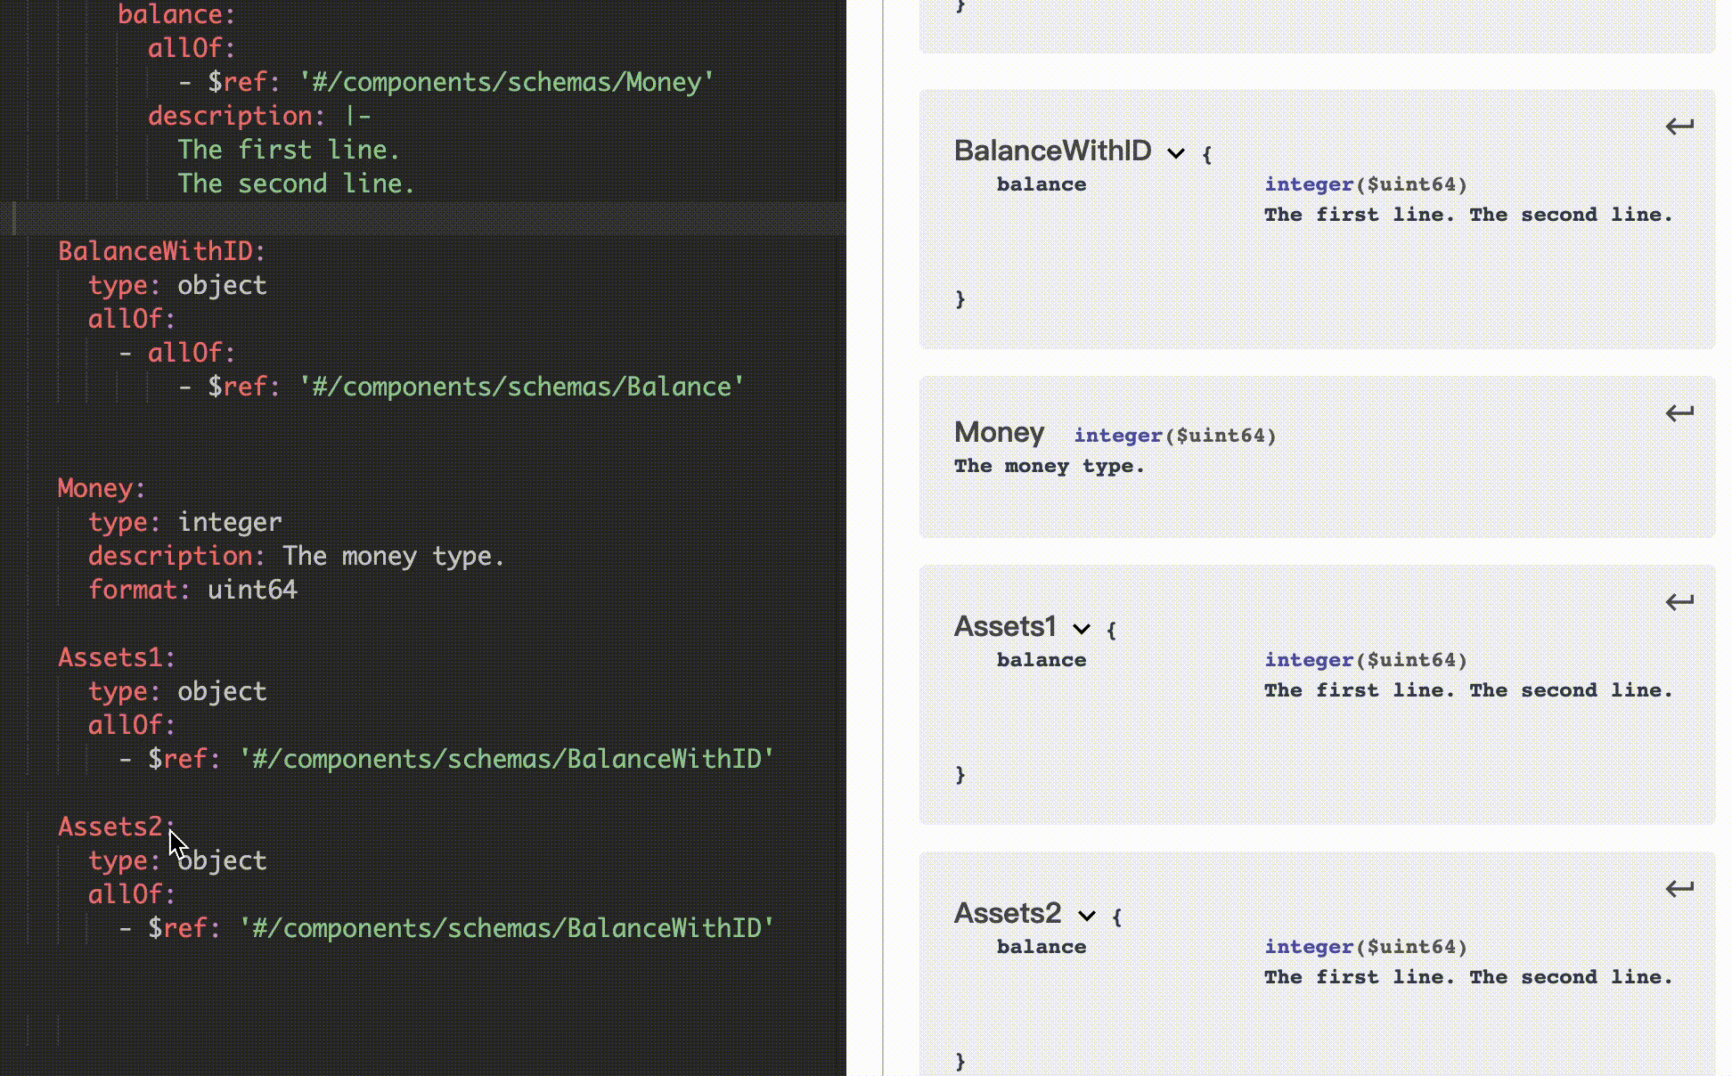
Task: Click the 'format: uint64' line in editor
Action: [x=192, y=590]
